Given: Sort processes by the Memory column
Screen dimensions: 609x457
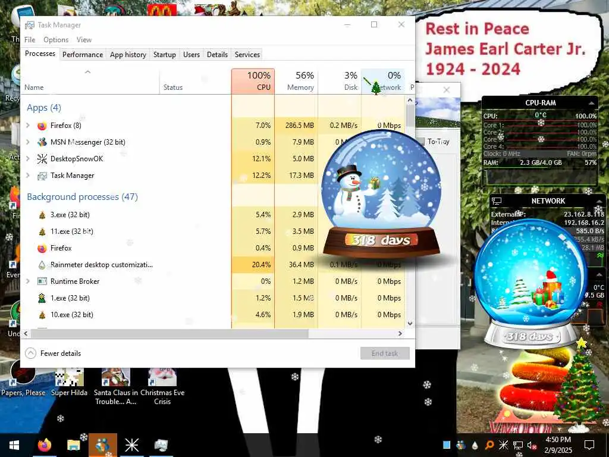Looking at the screenshot, I should click(296, 81).
